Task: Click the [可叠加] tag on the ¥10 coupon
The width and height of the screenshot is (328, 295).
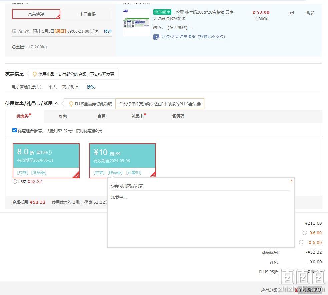Action: [134, 173]
